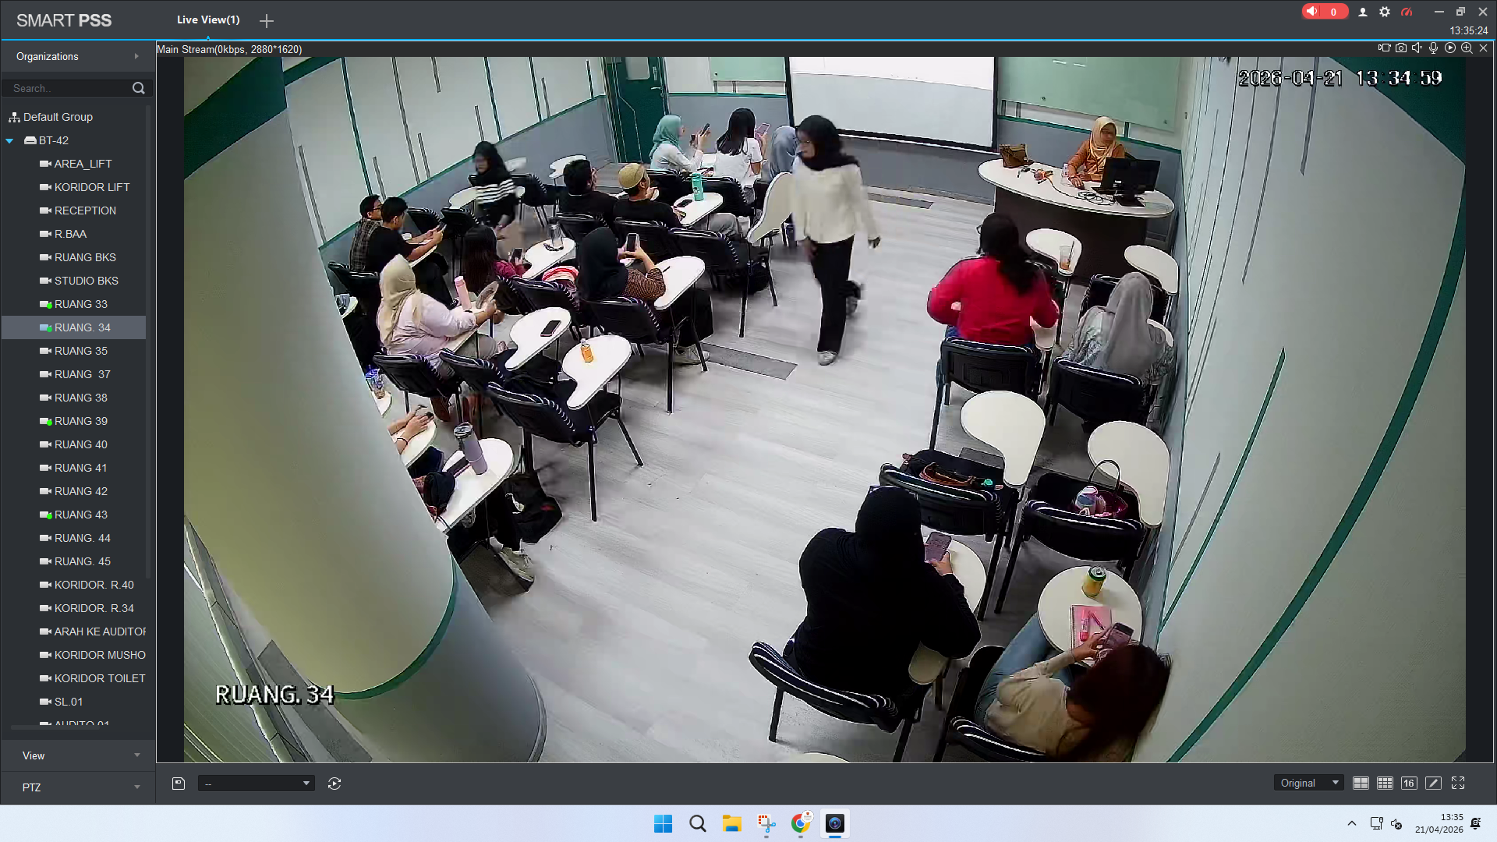Switch to the Live View(1) tab

(208, 19)
